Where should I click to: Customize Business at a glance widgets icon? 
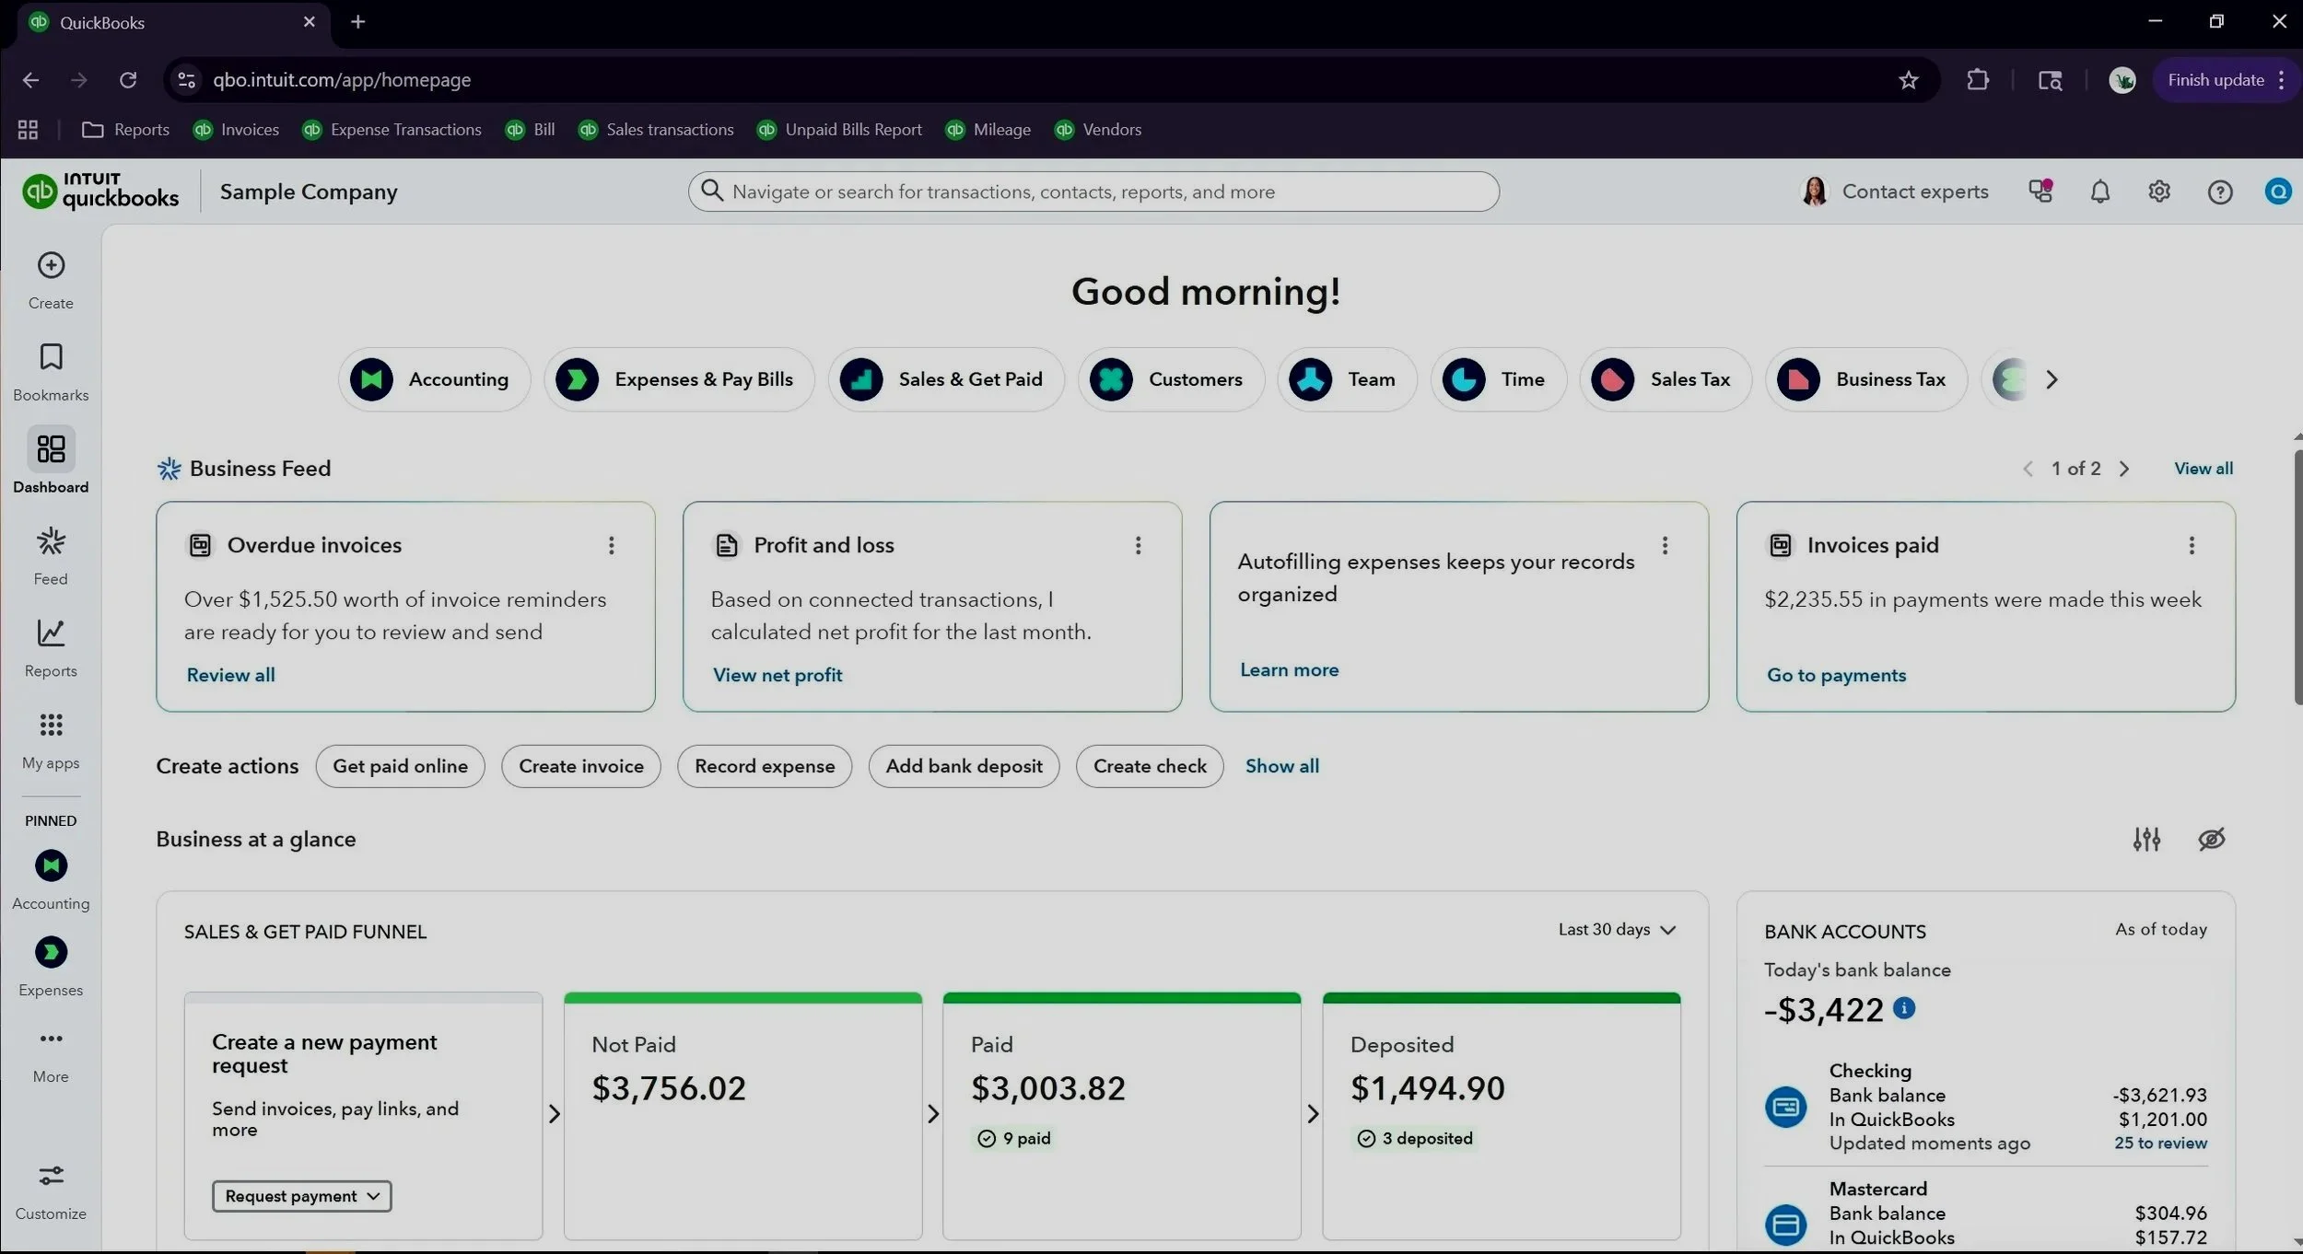tap(2146, 839)
